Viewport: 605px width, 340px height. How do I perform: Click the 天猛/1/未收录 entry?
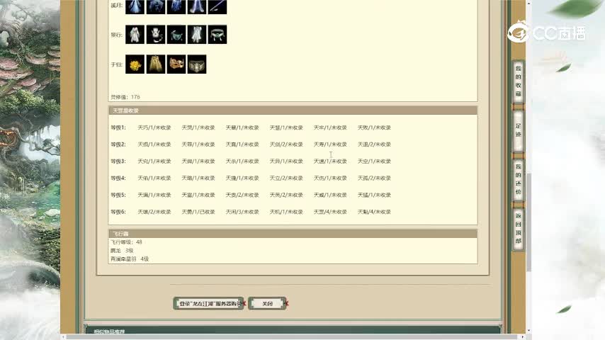(x=374, y=195)
